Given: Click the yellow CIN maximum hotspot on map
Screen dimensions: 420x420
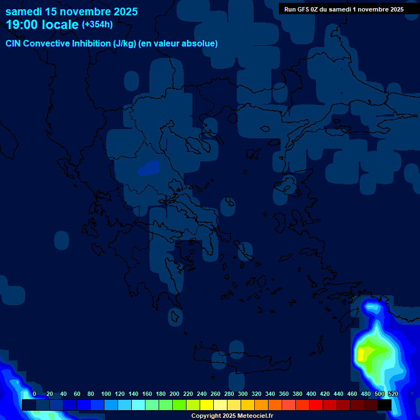Looking at the screenshot, I should click(x=361, y=354).
